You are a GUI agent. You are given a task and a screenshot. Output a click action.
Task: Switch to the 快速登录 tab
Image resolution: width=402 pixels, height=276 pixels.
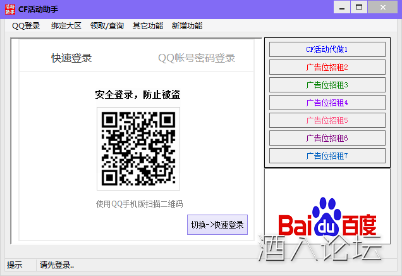71,58
